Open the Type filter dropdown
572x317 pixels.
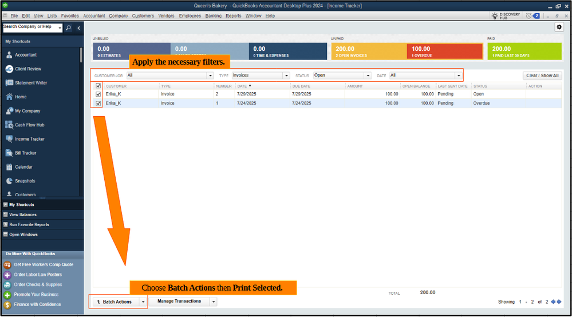coord(286,76)
